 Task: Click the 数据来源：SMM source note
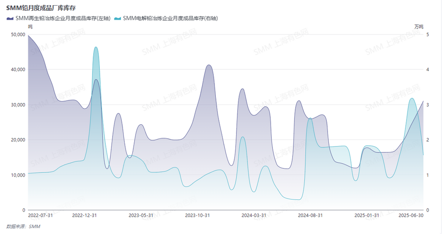point(23,226)
